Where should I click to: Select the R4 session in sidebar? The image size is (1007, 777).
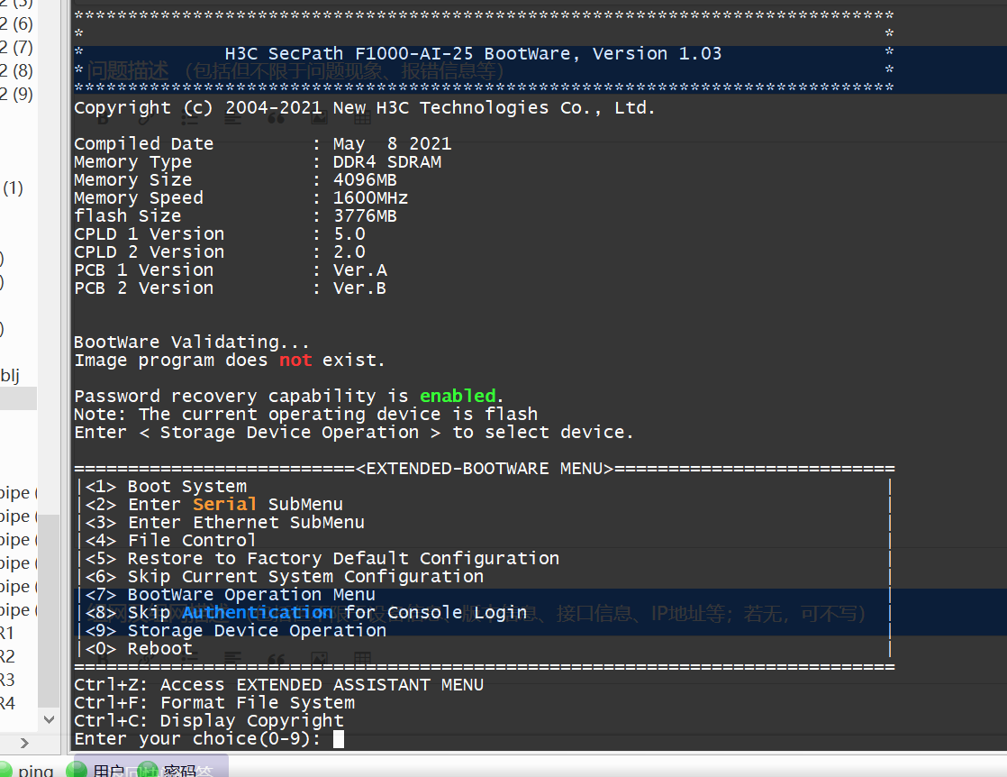coord(8,703)
